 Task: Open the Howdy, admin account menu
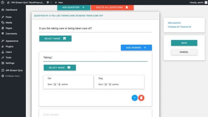(x=198, y=3)
